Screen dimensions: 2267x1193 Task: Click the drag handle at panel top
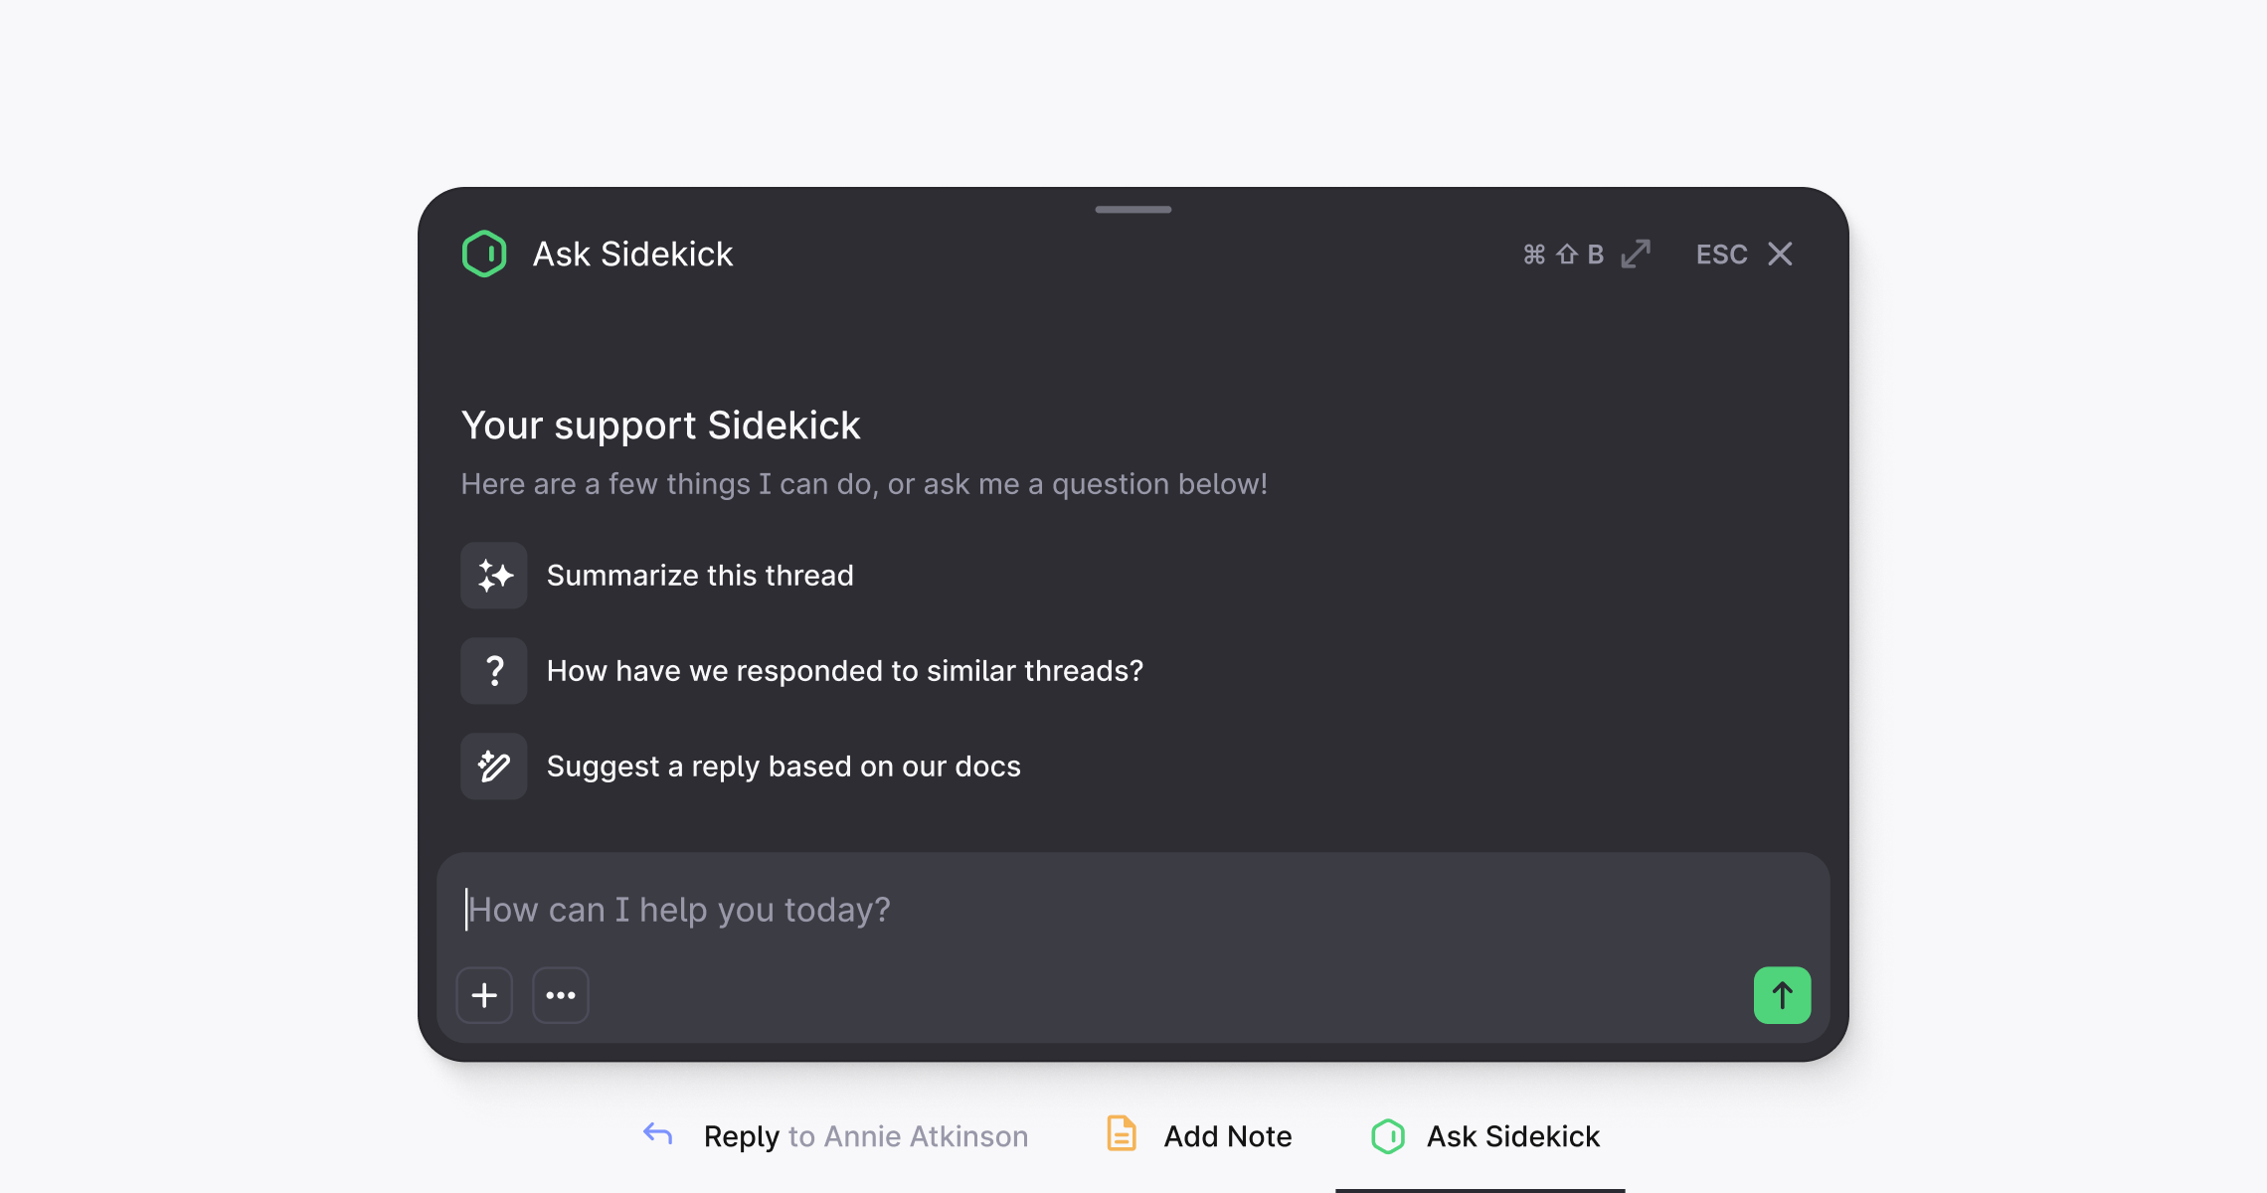(1133, 210)
